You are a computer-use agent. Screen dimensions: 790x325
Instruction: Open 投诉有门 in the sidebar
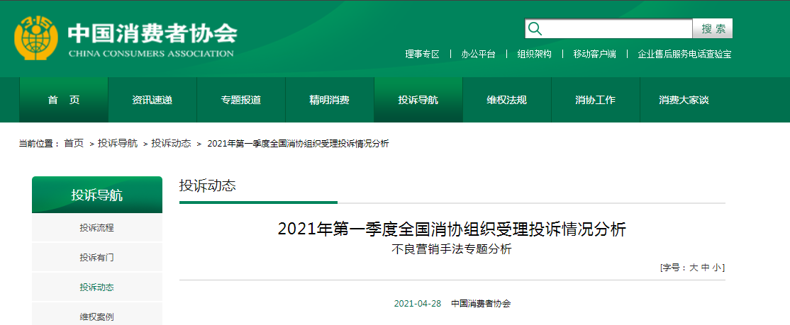[x=96, y=258]
